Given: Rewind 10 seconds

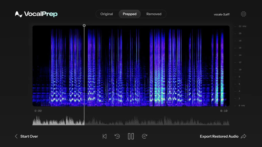Looking at the screenshot, I should tap(117, 136).
